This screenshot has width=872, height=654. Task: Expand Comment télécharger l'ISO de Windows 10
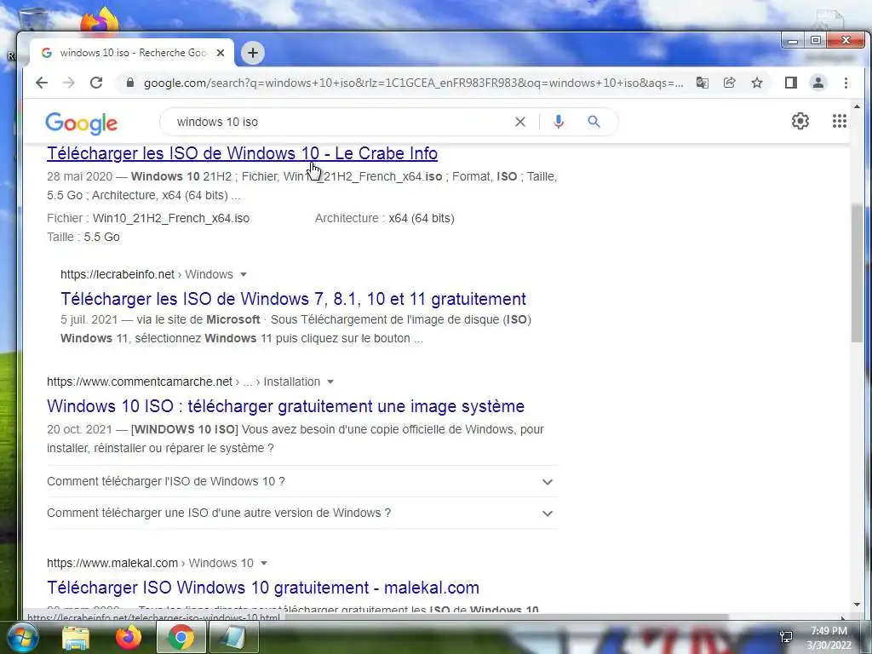coord(302,482)
